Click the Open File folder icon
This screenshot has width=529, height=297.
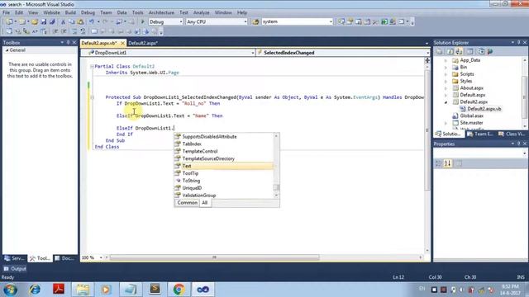[35, 21]
